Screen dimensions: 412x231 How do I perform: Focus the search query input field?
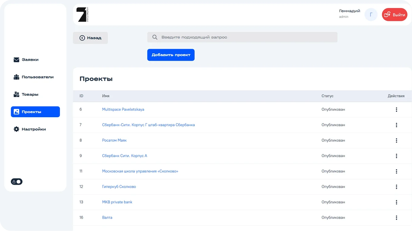pos(245,37)
